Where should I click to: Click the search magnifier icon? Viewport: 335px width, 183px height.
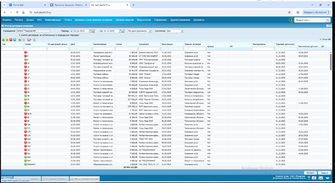[x=328, y=20]
